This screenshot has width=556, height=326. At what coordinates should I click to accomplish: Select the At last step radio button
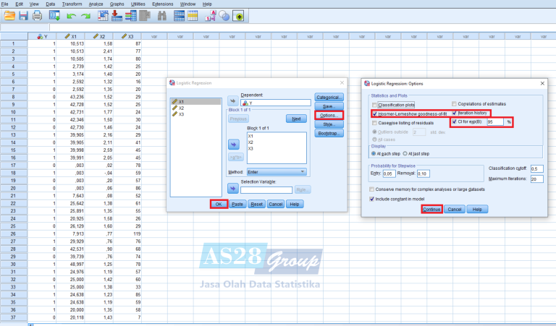[405, 154]
